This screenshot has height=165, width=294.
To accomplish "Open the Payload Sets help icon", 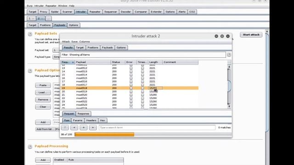I will [30, 34].
